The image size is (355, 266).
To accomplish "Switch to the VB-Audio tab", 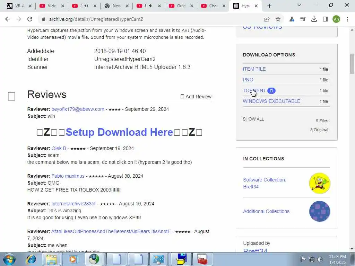I will click(17, 6).
